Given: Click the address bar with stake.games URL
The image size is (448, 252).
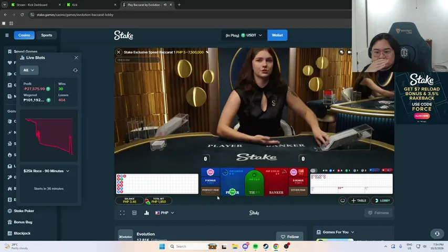Looking at the screenshot, I should 189,15.
